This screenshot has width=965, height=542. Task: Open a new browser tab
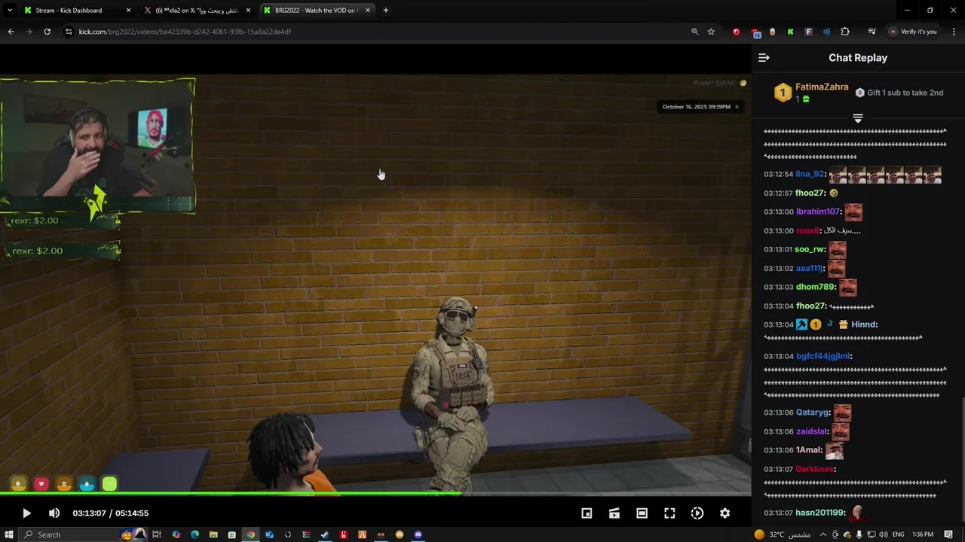tap(386, 11)
